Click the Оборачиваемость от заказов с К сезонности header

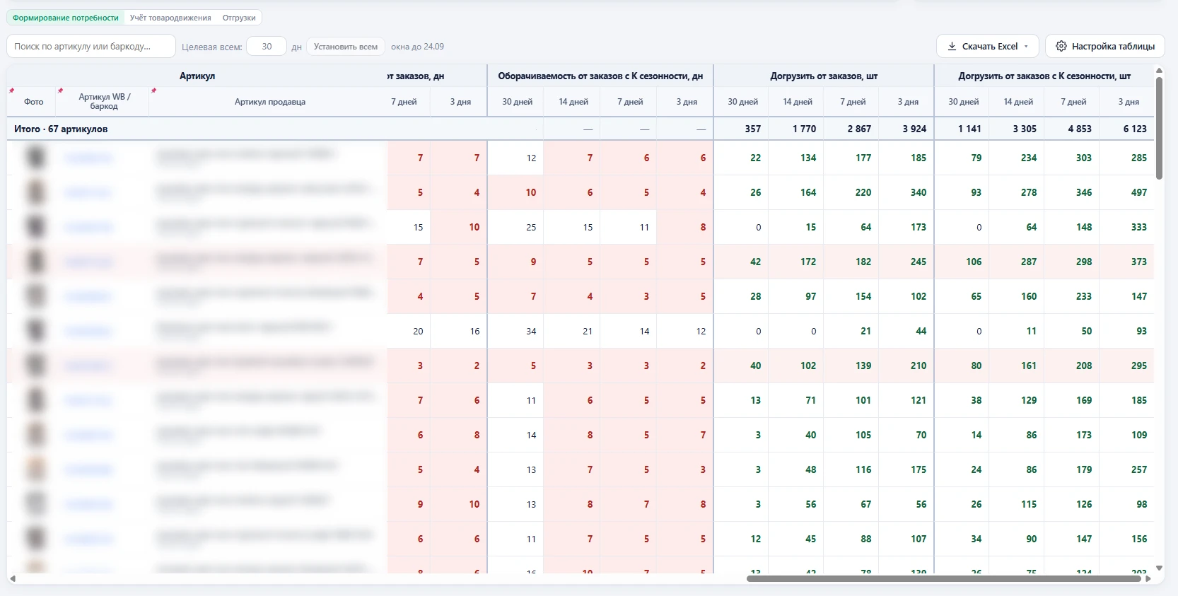pyautogui.click(x=600, y=76)
